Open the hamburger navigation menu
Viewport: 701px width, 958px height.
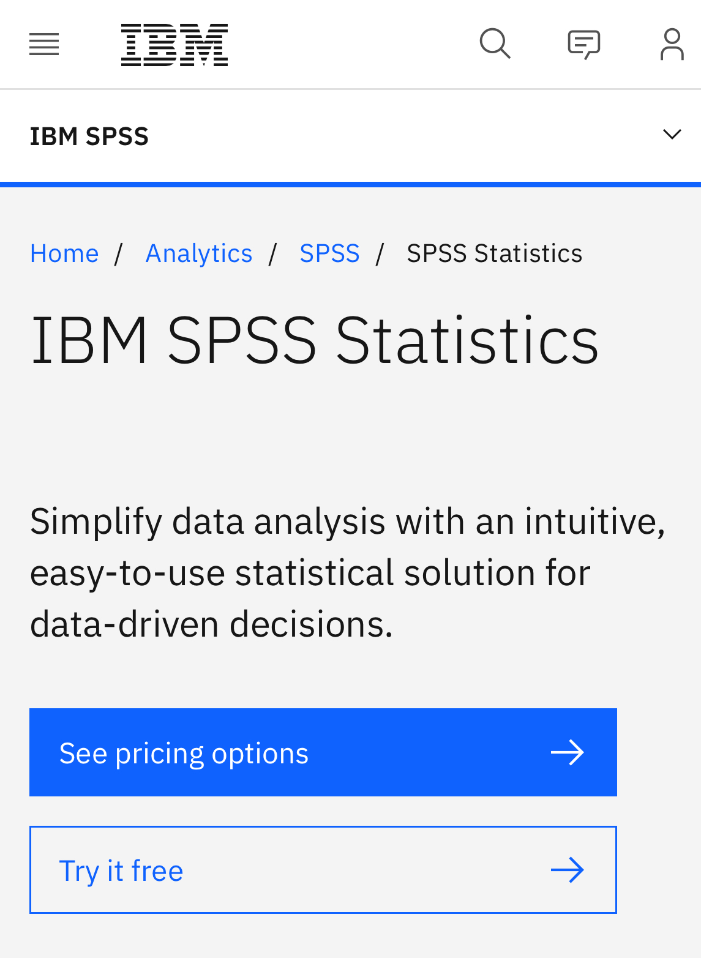[44, 45]
